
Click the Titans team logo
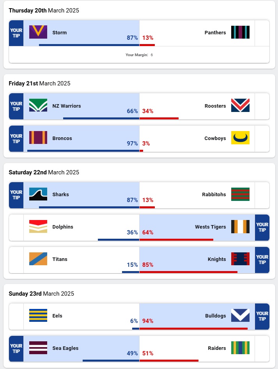[x=38, y=259]
